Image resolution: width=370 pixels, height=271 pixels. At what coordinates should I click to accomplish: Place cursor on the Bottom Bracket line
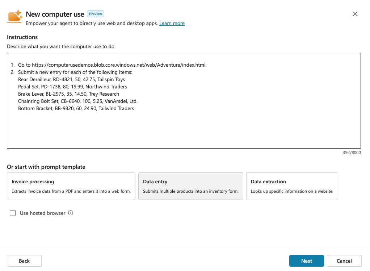[x=76, y=108]
